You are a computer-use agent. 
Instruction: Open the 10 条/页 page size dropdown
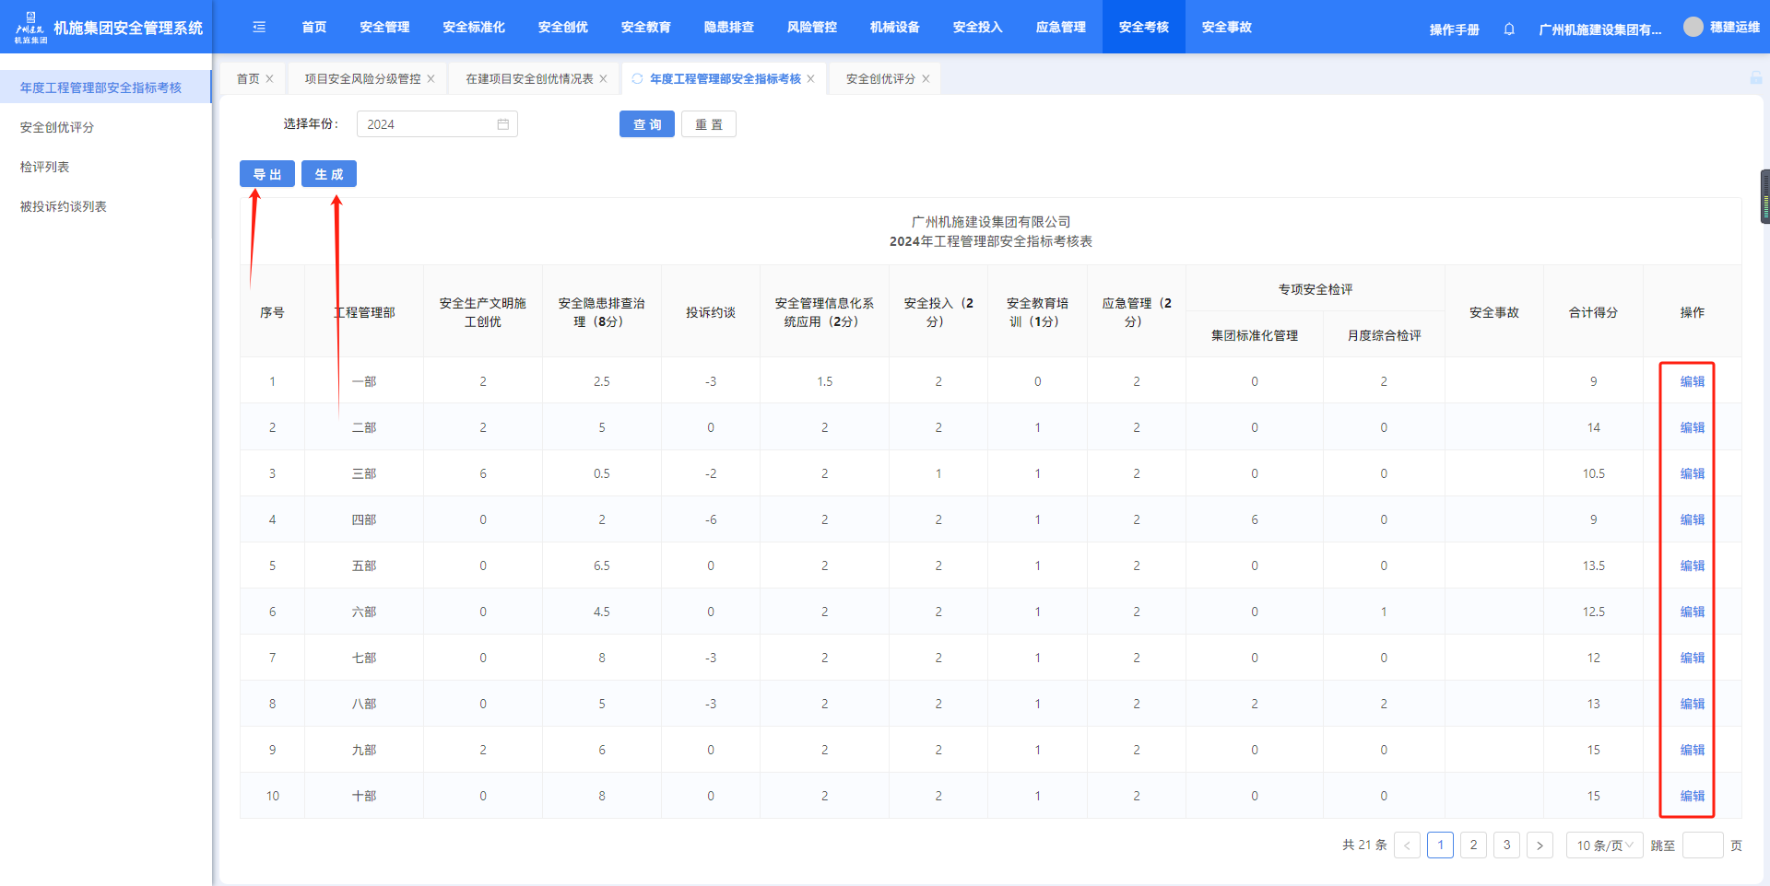[x=1604, y=845]
